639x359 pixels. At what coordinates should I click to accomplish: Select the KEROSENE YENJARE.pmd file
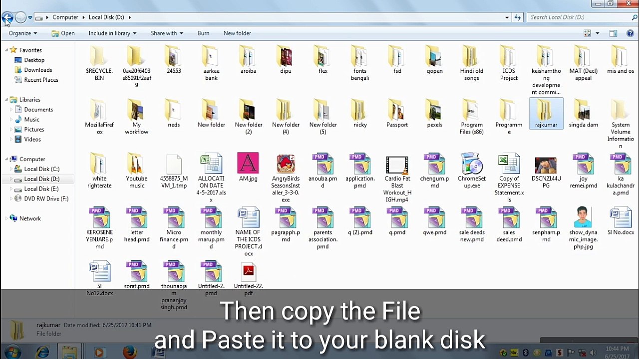[99, 228]
